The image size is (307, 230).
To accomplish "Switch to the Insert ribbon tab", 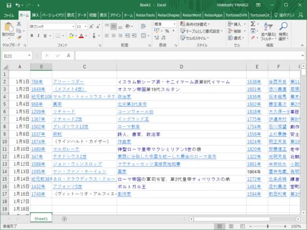I will [x=36, y=15].
